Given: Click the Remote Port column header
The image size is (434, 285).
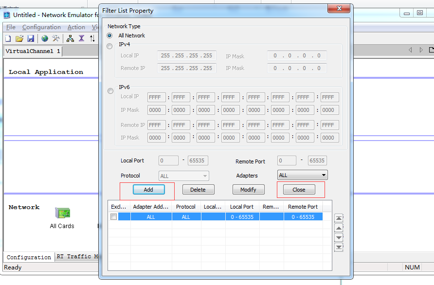Looking at the screenshot, I should click(x=303, y=207).
